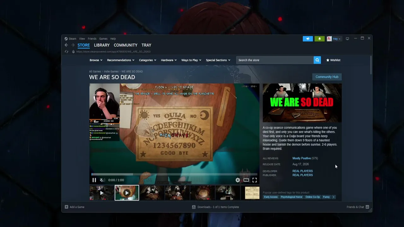Image resolution: width=404 pixels, height=227 pixels.
Task: Open the yellow paper document screenshot thumbnail
Action: (x=252, y=193)
